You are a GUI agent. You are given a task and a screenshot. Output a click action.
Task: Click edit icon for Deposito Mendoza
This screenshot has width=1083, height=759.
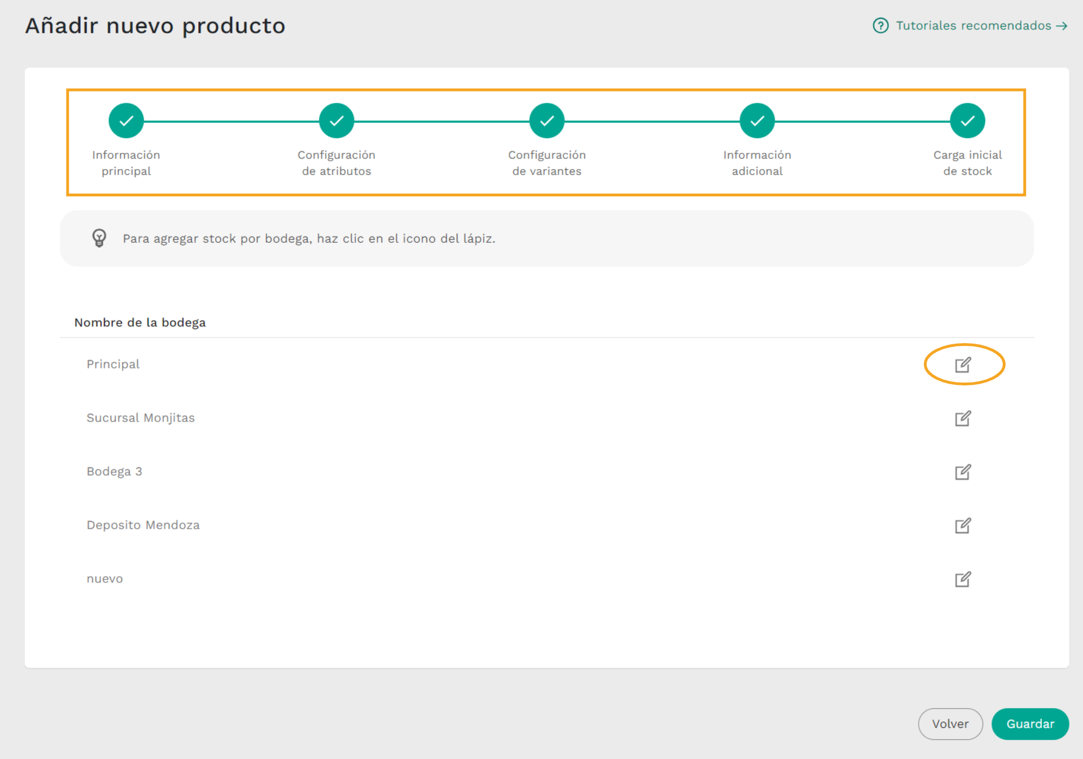tap(963, 525)
